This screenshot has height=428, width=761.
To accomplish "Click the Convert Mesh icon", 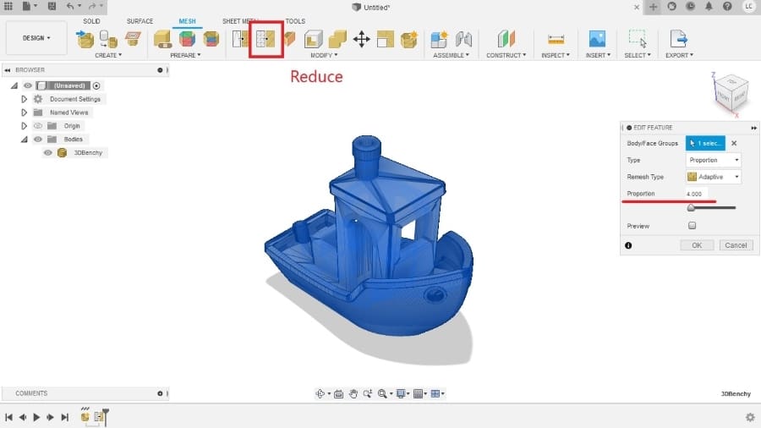I will click(x=409, y=39).
